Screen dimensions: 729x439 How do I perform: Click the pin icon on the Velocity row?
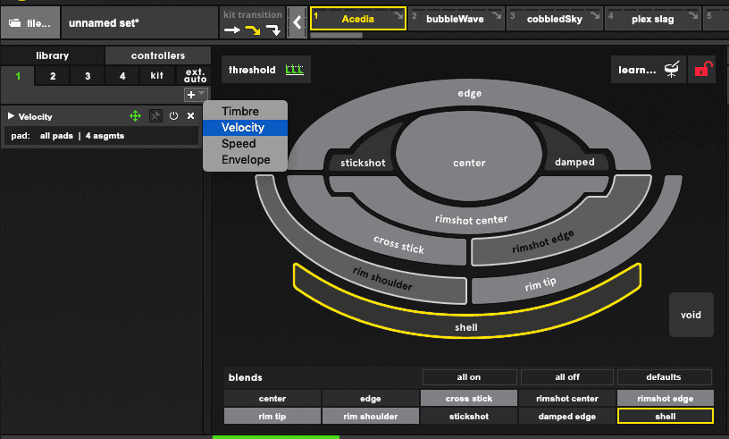pos(155,116)
